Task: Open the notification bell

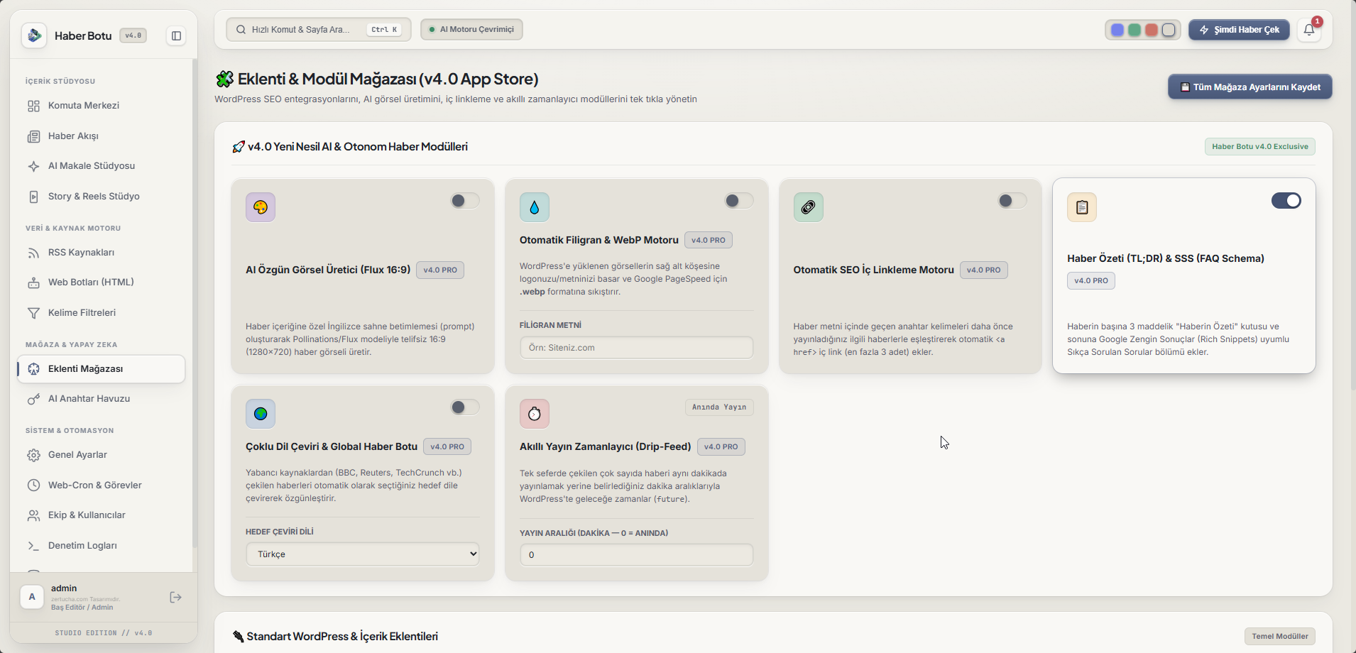Action: pyautogui.click(x=1309, y=30)
